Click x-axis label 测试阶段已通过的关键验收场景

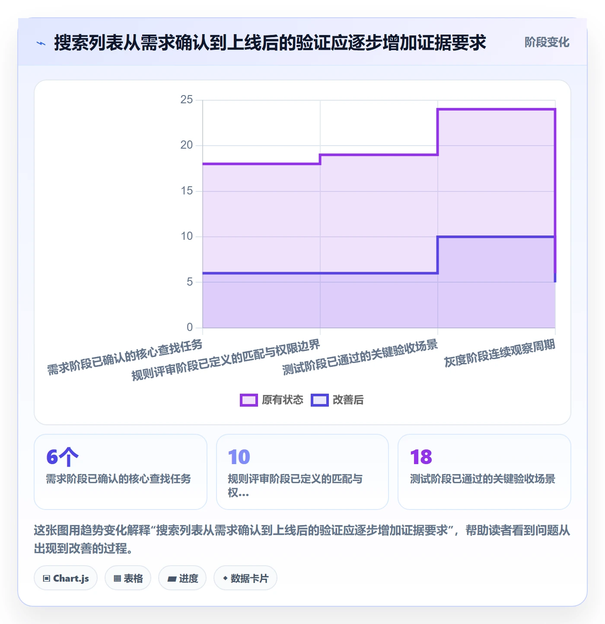point(360,357)
